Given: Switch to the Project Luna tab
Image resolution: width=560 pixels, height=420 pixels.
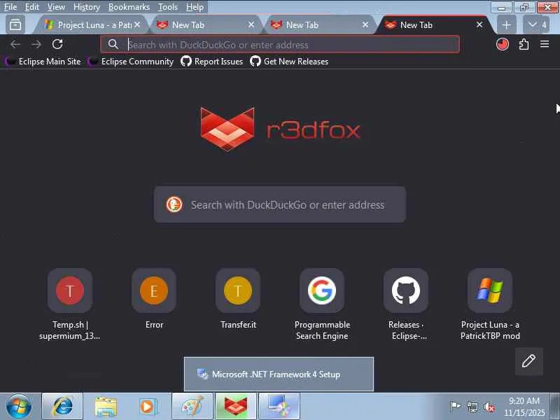Looking at the screenshot, I should click(x=90, y=25).
